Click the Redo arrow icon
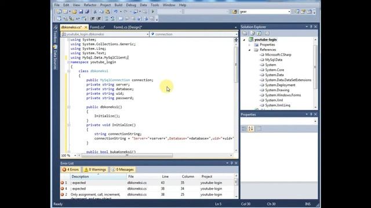Image resolution: width=371 pixels, height=208 pixels. pyautogui.click(x=126, y=12)
